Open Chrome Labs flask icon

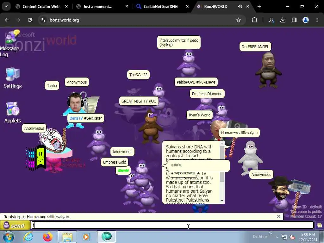click(x=271, y=20)
